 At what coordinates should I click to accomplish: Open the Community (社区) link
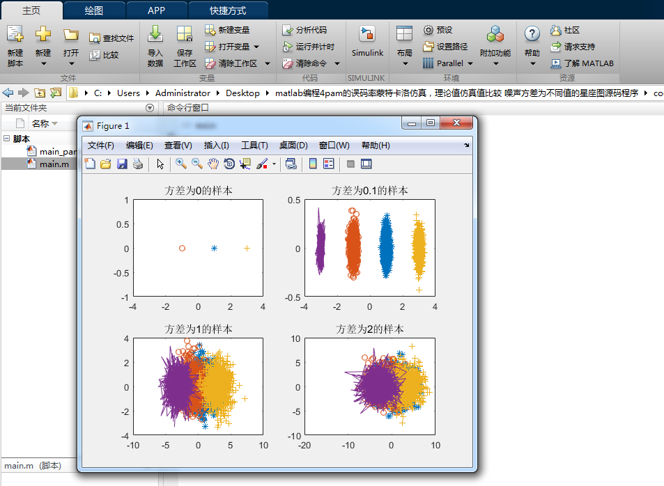coord(565,30)
